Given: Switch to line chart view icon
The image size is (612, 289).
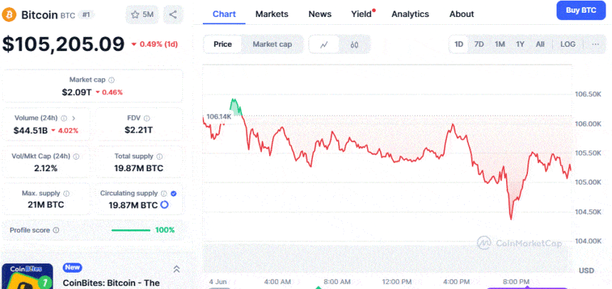Looking at the screenshot, I should [x=325, y=44].
